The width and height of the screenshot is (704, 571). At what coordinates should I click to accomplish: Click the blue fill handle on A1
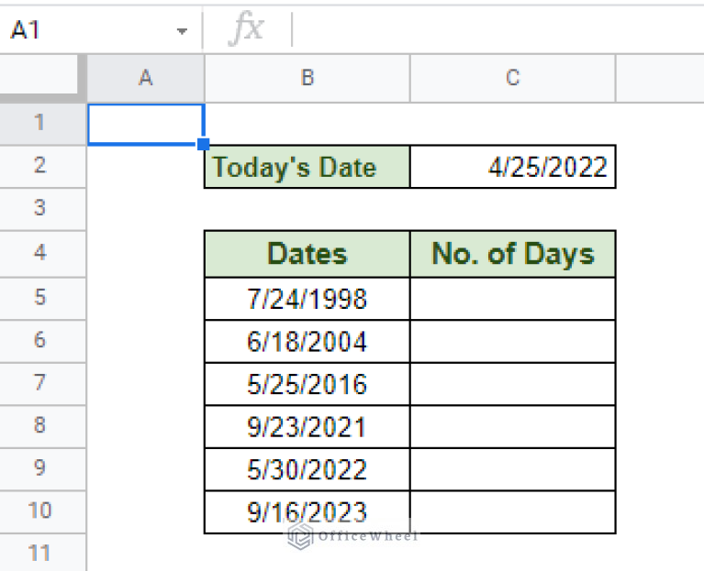click(x=204, y=144)
